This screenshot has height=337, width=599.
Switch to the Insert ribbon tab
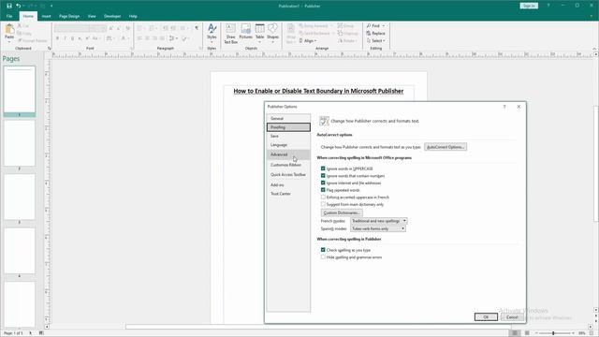coord(46,16)
